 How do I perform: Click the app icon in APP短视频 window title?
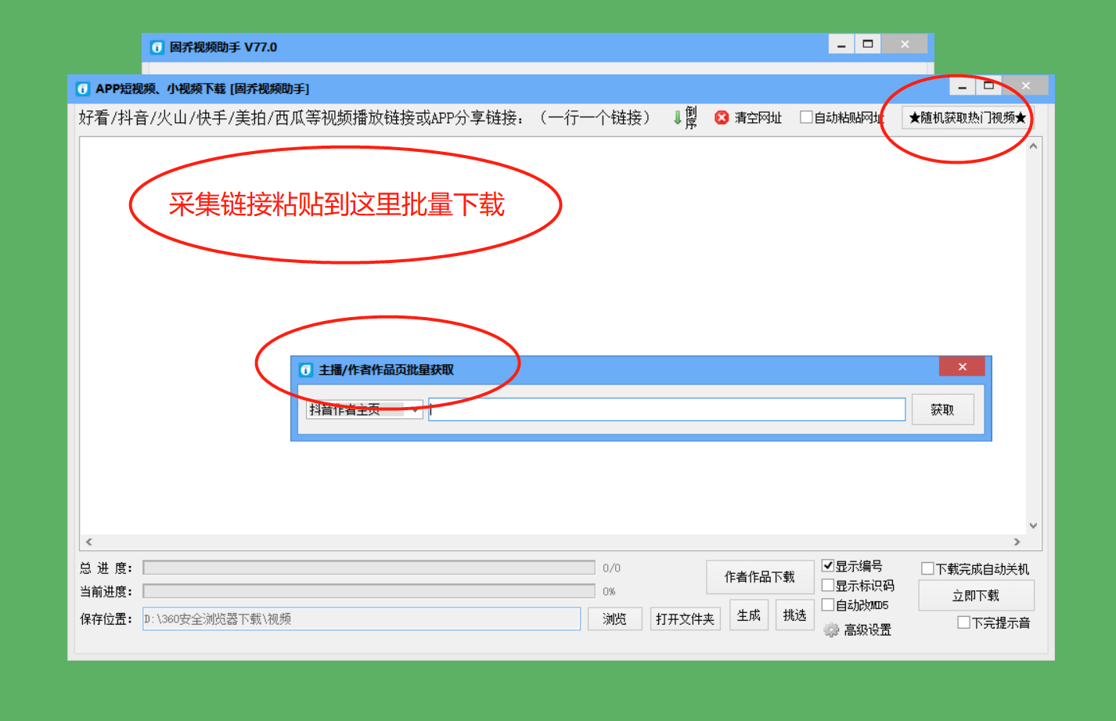pos(83,88)
